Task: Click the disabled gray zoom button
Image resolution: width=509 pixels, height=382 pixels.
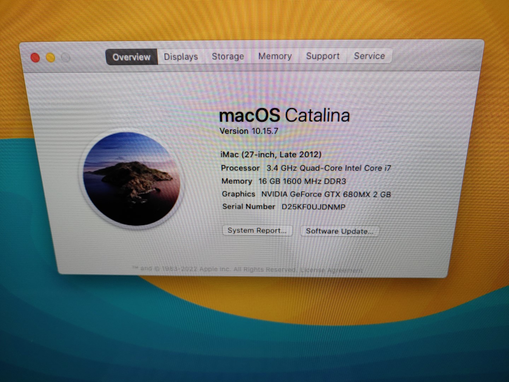Action: pyautogui.click(x=66, y=57)
